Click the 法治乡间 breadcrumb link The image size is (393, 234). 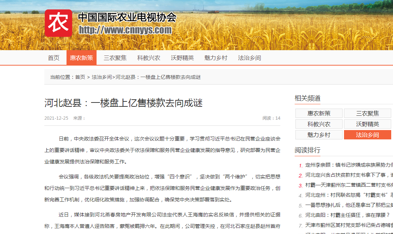click(102, 77)
